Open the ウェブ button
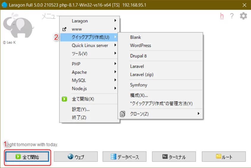 (76, 157)
